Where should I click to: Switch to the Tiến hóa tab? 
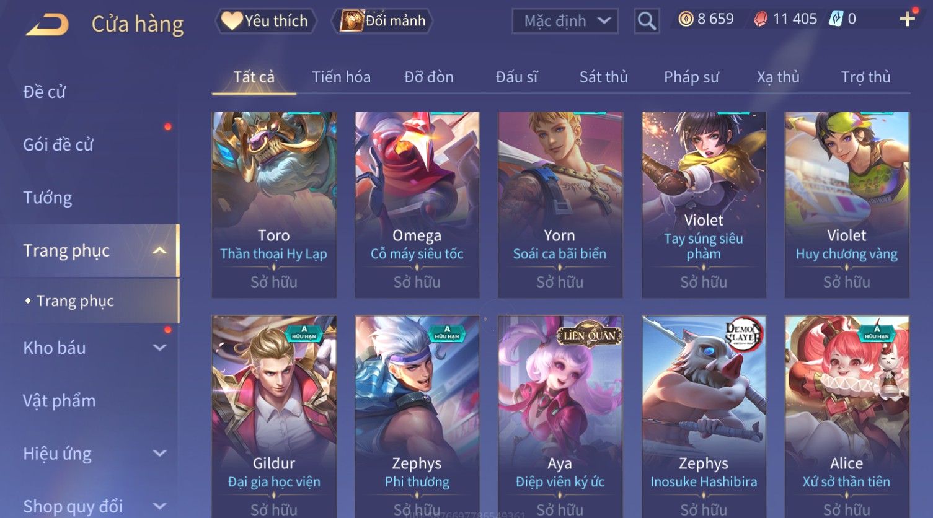[x=341, y=77]
